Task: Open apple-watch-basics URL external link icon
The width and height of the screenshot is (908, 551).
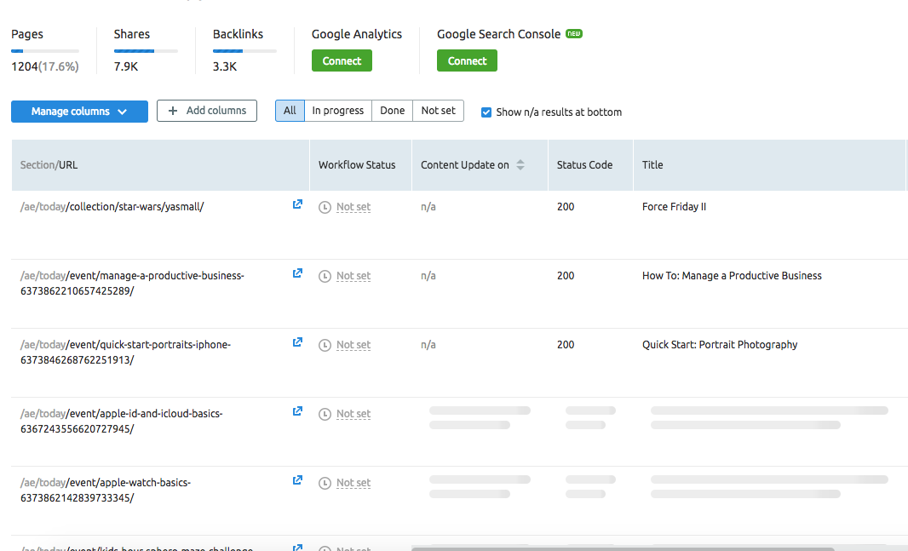Action: (297, 479)
